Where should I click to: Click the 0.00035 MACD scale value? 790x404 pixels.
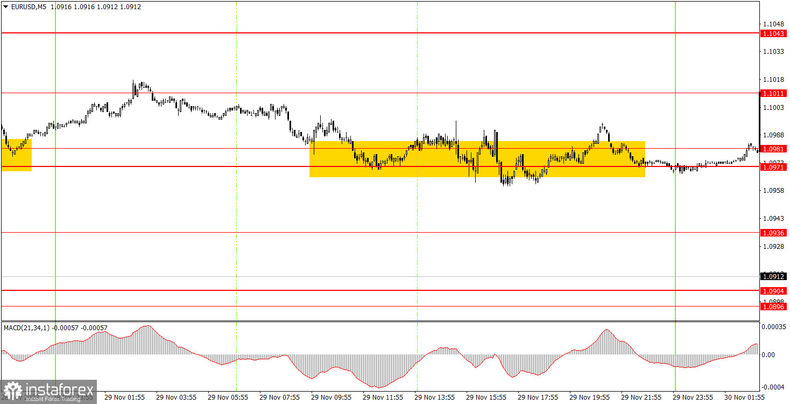point(774,326)
